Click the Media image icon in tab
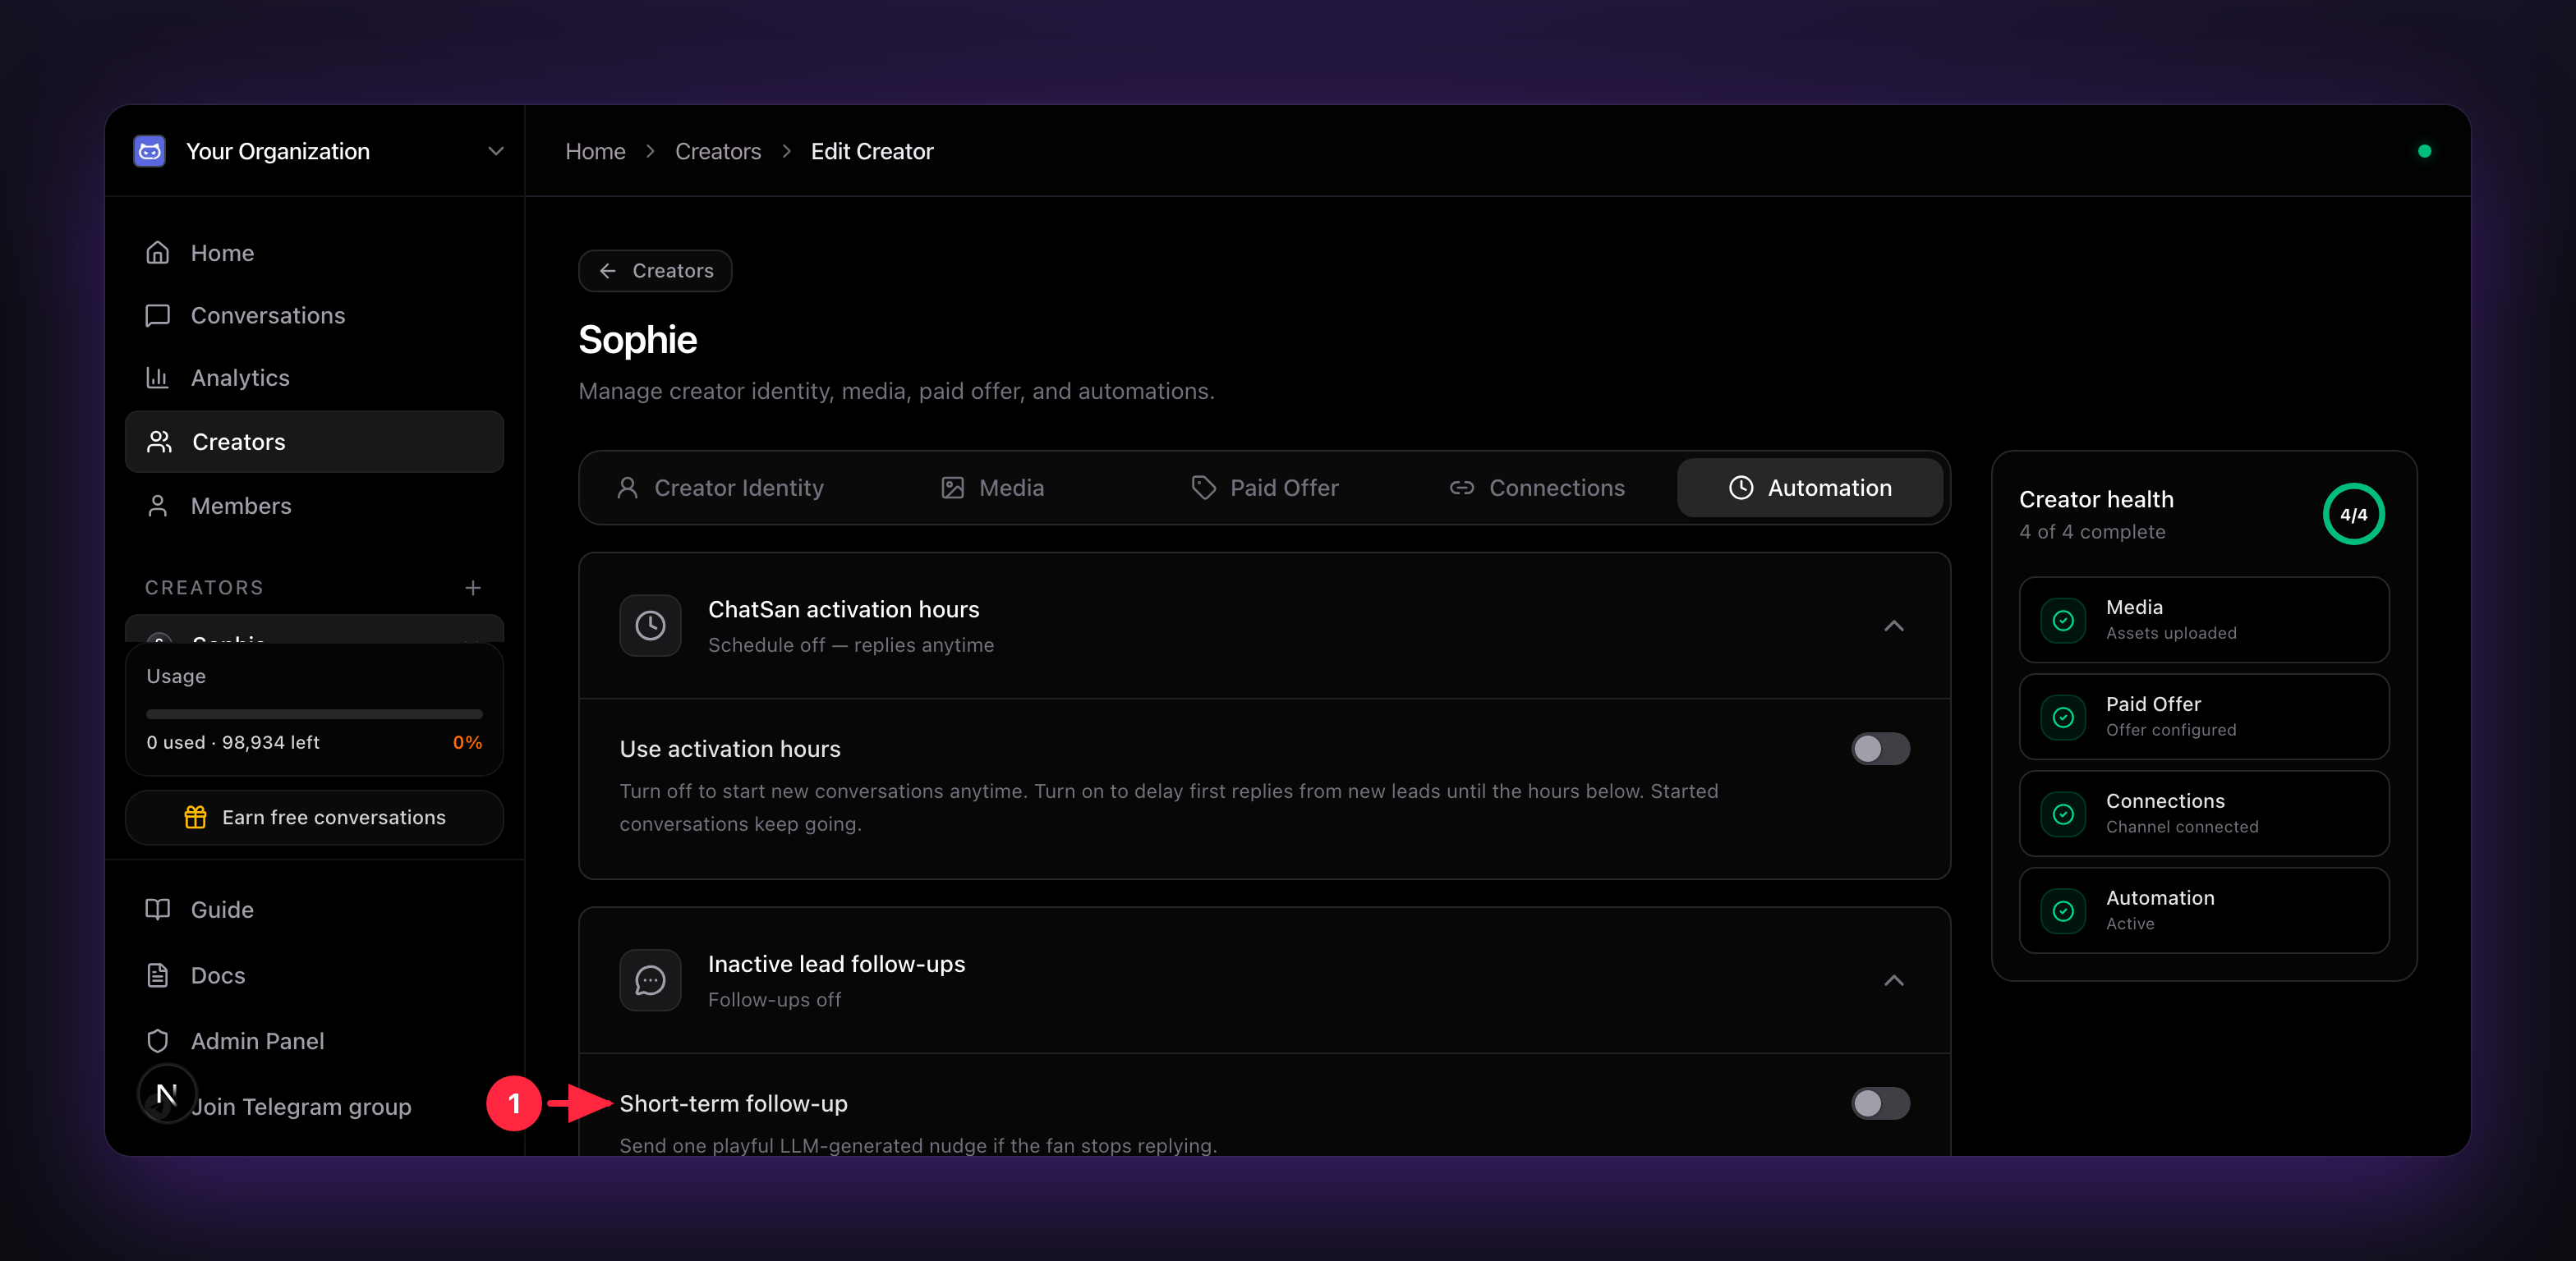2576x1261 pixels. (952, 488)
